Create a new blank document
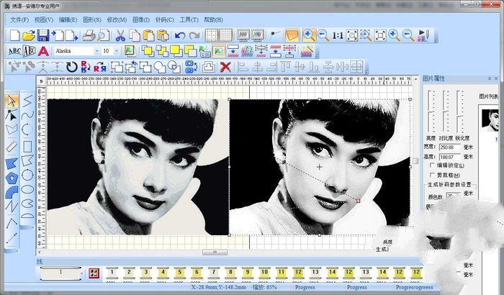The image size is (504, 295). [x=15, y=35]
